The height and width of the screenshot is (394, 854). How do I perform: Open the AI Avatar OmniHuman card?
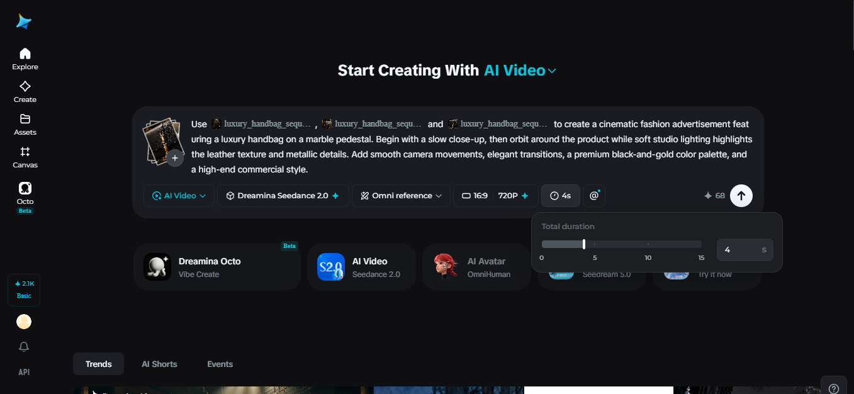tap(476, 267)
